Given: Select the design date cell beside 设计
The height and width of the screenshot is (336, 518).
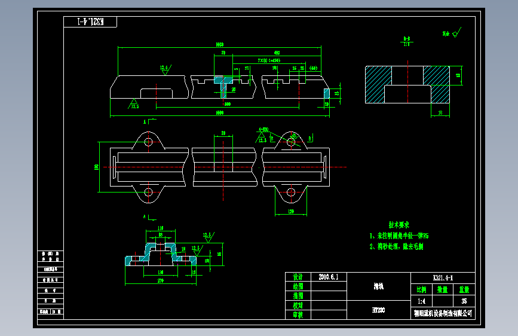Looking at the screenshot, I should point(329,277).
